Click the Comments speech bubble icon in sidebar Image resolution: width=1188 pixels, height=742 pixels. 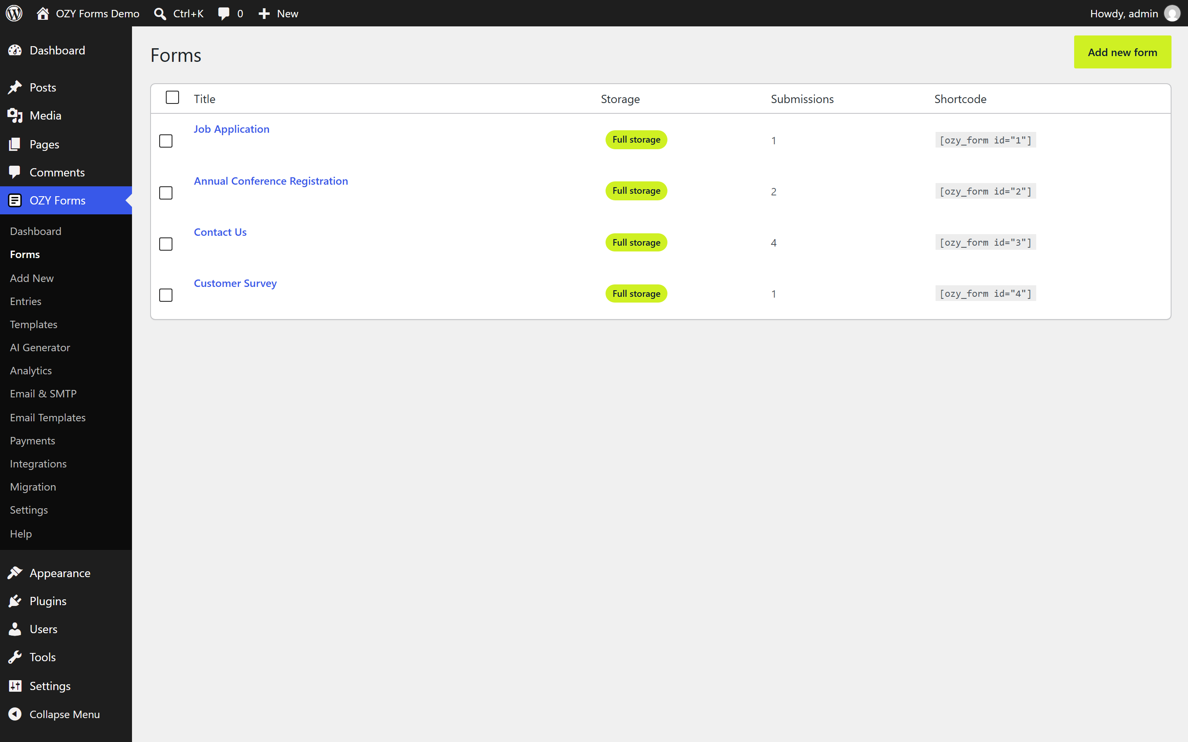pyautogui.click(x=15, y=172)
